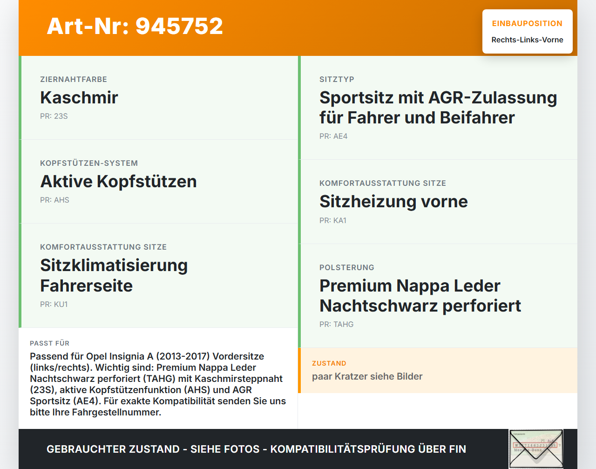Viewport: 596px width, 469px height.
Task: Click the Art-Nr: 945752 heading
Action: click(135, 26)
